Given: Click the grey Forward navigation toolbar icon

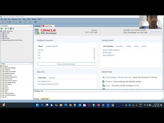Looking at the screenshot, I should 24,22.
